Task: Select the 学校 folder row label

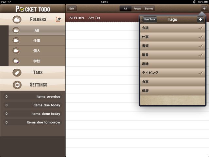Action: 37,61
